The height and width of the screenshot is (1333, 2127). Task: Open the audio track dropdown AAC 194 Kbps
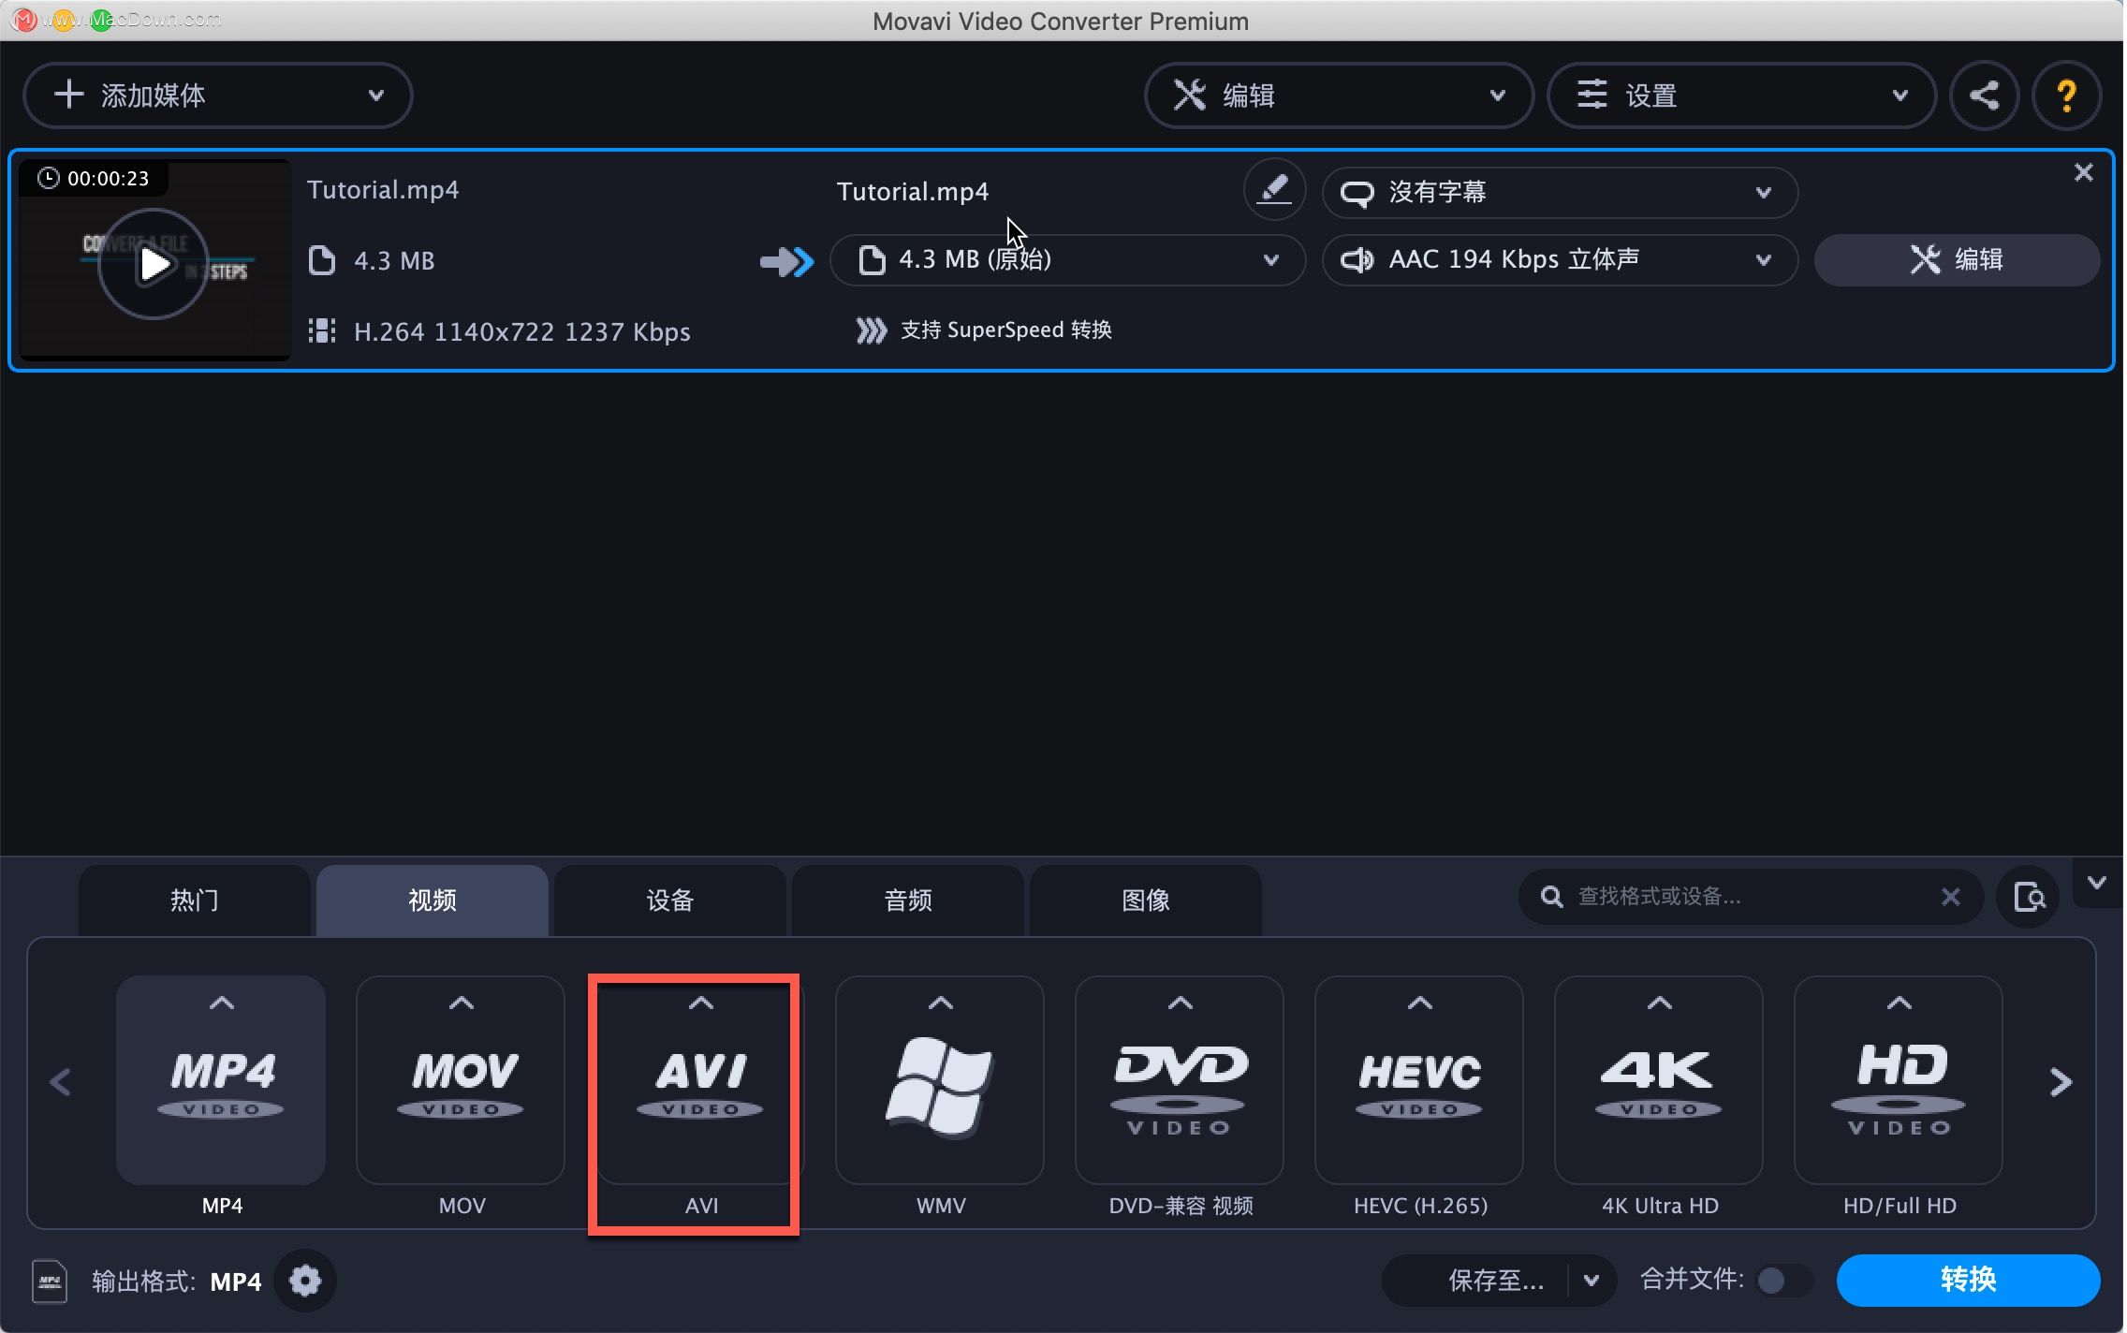pos(1560,259)
